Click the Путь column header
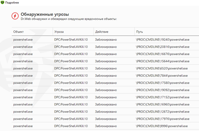The width and height of the screenshot is (199, 131). (139, 32)
